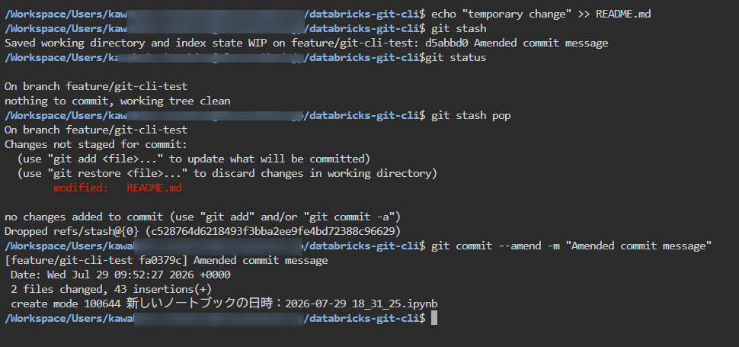Click the git stash pop command text
Image resolution: width=739 pixels, height=347 pixels.
pyautogui.click(x=471, y=115)
